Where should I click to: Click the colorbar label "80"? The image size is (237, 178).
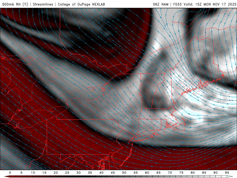[193, 173]
